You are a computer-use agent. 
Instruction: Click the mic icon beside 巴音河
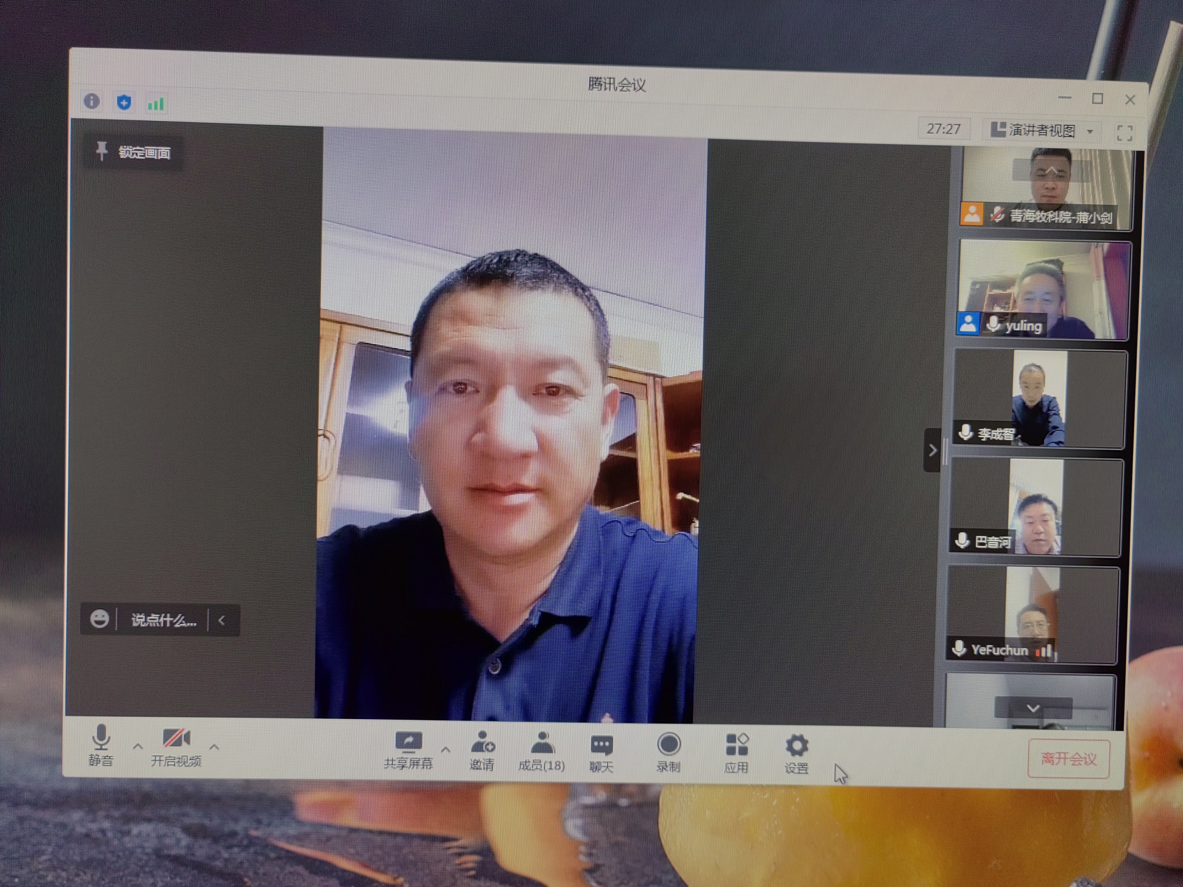tap(962, 540)
